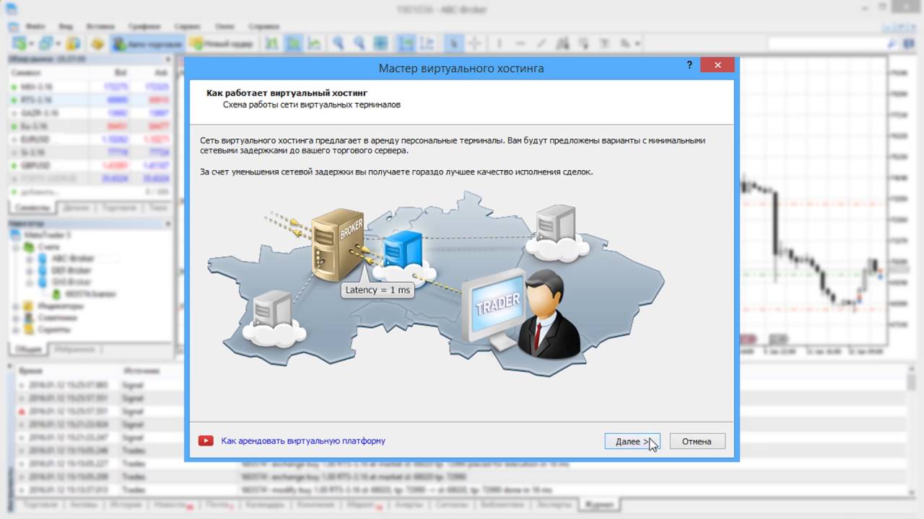Image resolution: width=924 pixels, height=519 pixels.
Task: Select trendline tool in MetaTrader toolbar
Action: tap(543, 43)
